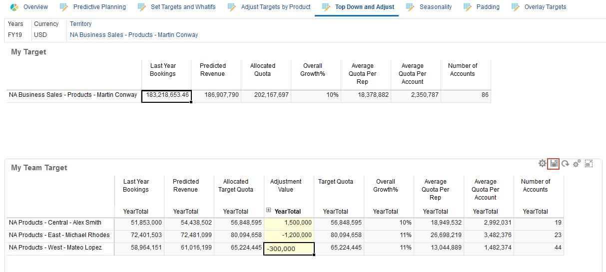
Task: Go to Set Targets and Whatifs tab
Action: [183, 7]
